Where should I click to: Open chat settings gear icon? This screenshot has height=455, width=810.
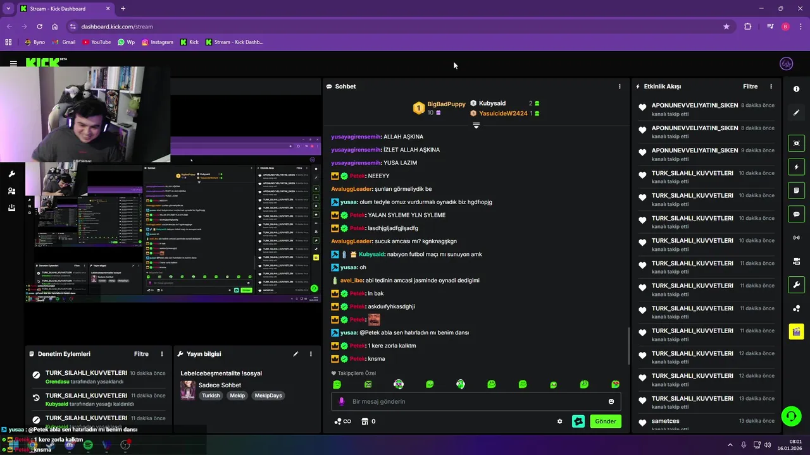point(559,422)
